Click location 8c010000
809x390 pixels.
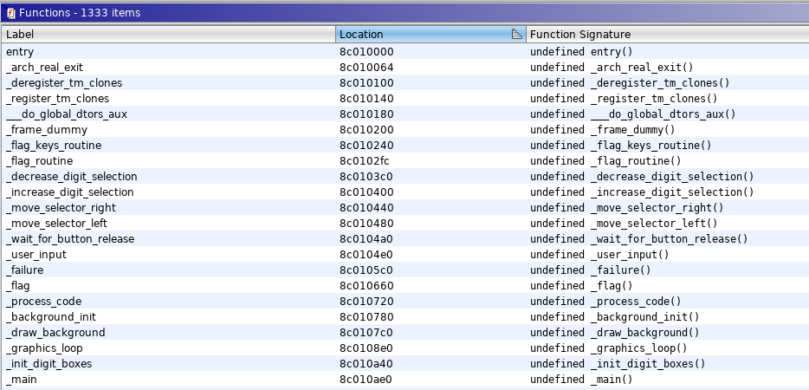(366, 52)
